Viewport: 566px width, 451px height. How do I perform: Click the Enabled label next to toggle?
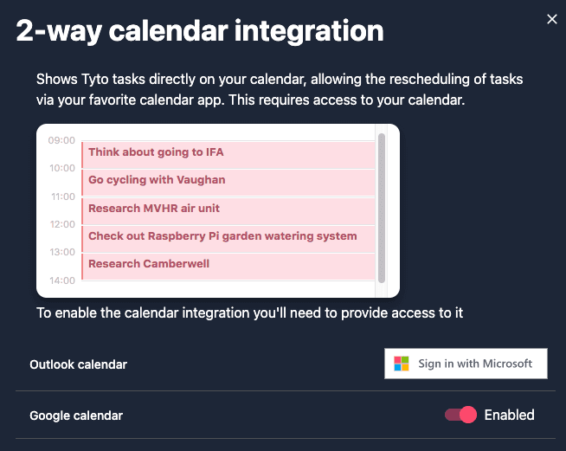[x=509, y=415]
